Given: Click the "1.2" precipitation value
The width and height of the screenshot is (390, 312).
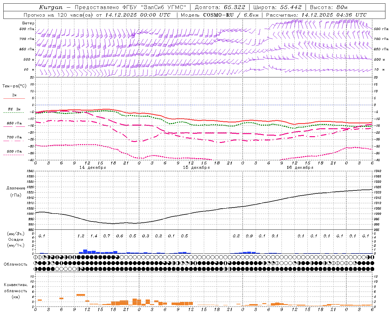Looking at the screenshot, I should click(x=81, y=236).
